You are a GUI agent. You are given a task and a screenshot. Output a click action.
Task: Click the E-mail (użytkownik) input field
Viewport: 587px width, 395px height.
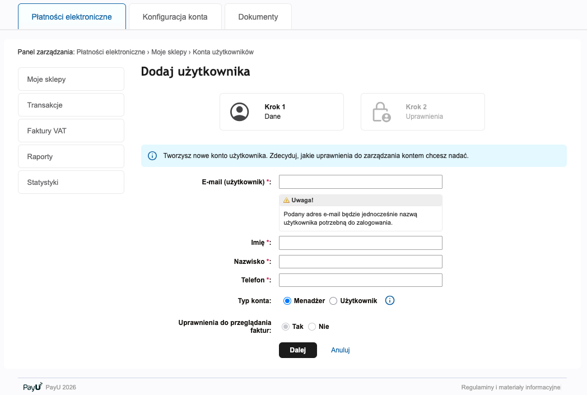[x=360, y=182]
